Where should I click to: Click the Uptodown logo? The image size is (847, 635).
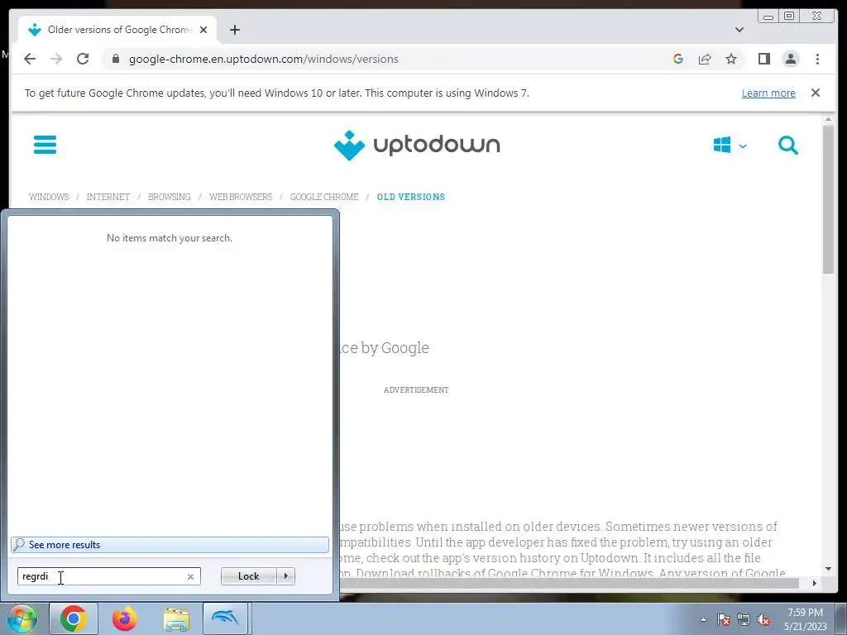point(417,145)
